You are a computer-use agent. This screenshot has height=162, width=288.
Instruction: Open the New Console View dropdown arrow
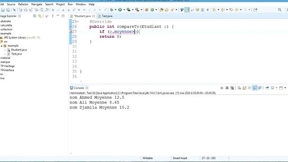[285, 88]
